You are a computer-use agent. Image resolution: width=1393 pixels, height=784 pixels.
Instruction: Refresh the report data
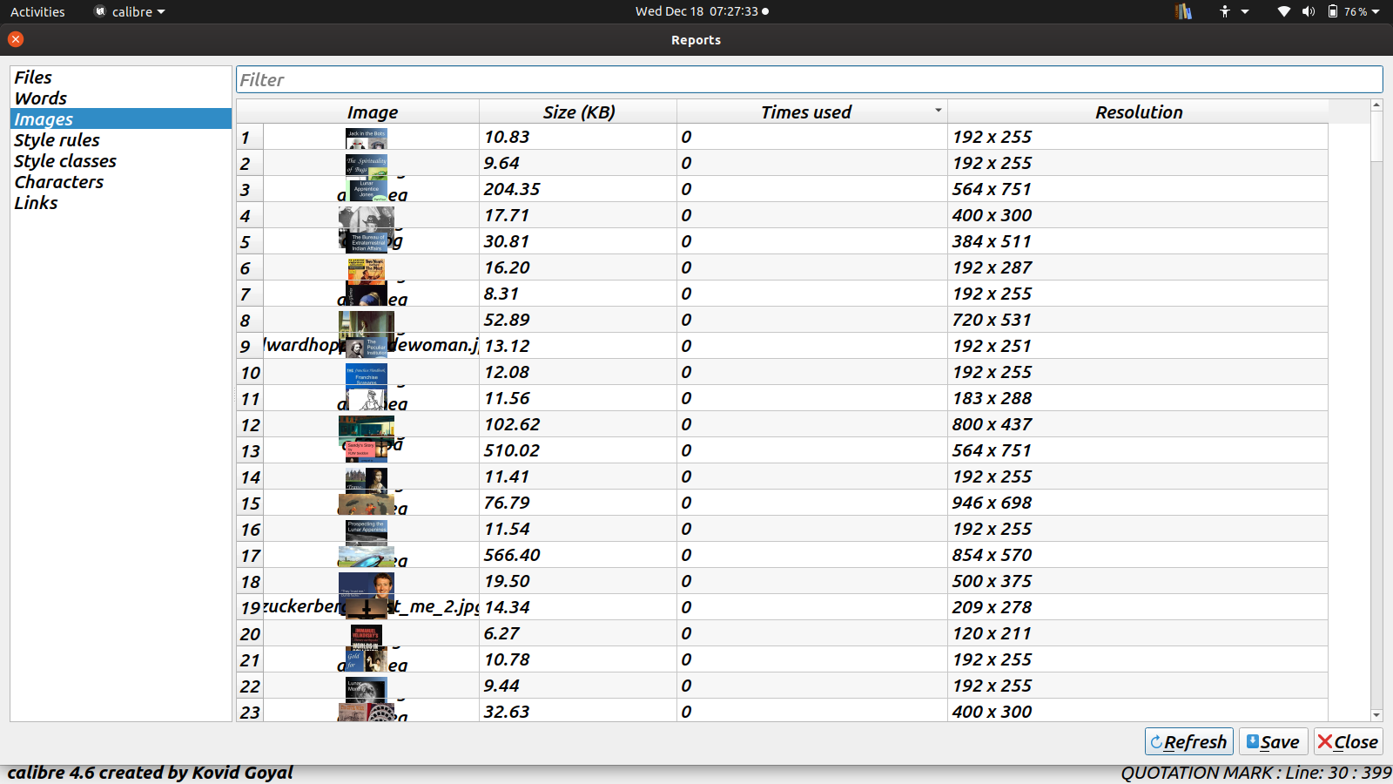1188,742
